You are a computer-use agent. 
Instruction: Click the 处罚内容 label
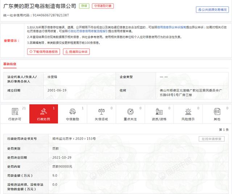pos(14,166)
